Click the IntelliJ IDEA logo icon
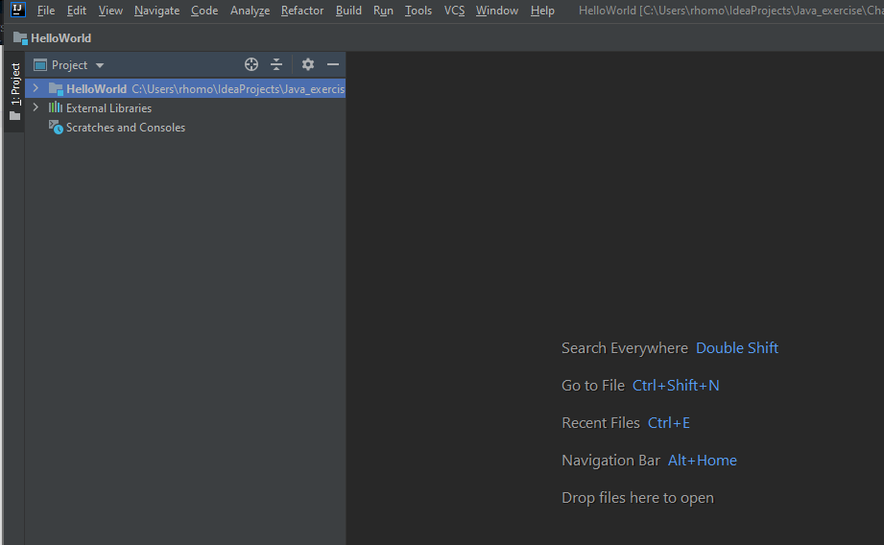884x545 pixels. 18,10
